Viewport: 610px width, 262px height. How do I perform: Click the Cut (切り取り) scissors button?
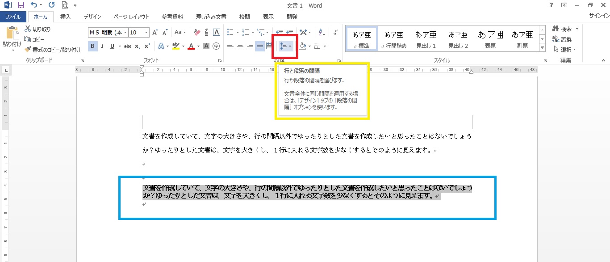coord(38,29)
